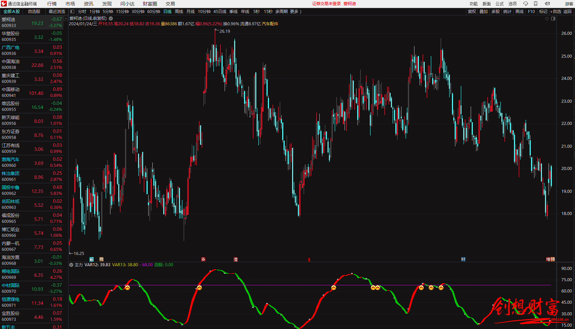The height and width of the screenshot is (329, 575).
Task: Click the diamond icon at chart top-right
Action: click(547, 18)
